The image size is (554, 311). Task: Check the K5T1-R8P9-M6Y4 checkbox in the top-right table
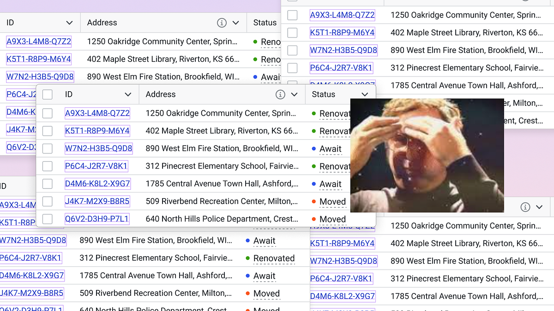[292, 33]
